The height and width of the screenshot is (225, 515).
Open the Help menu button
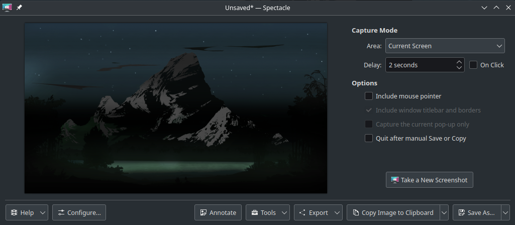27,212
